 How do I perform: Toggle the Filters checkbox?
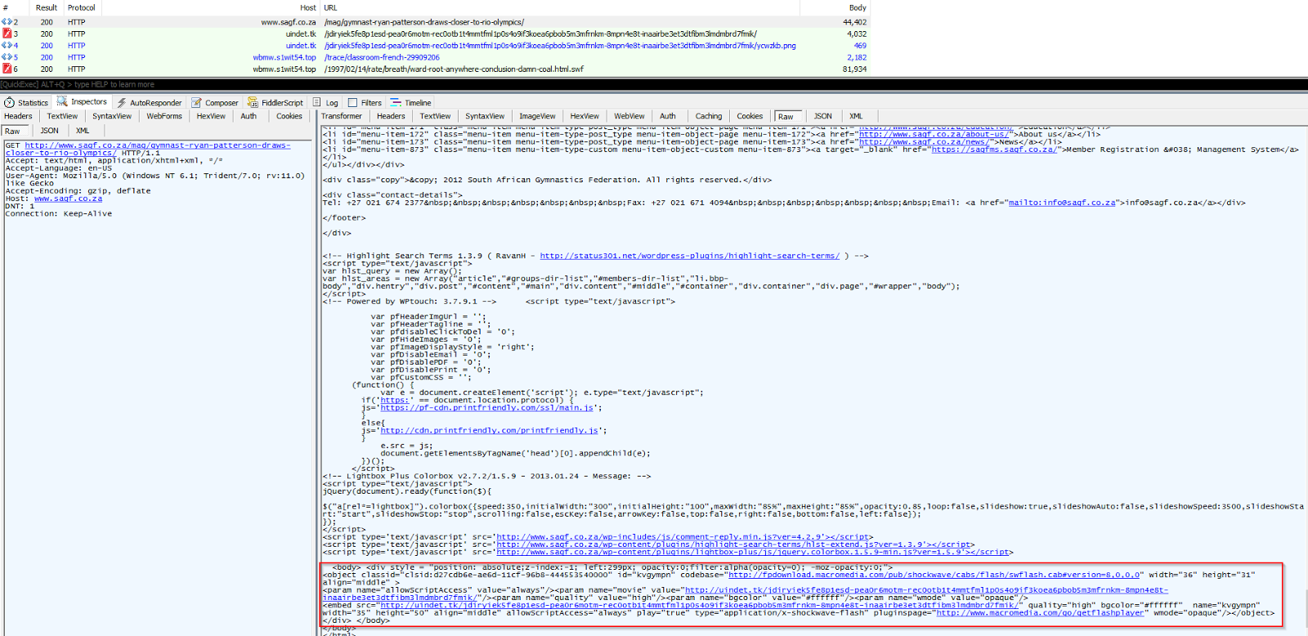[x=353, y=103]
